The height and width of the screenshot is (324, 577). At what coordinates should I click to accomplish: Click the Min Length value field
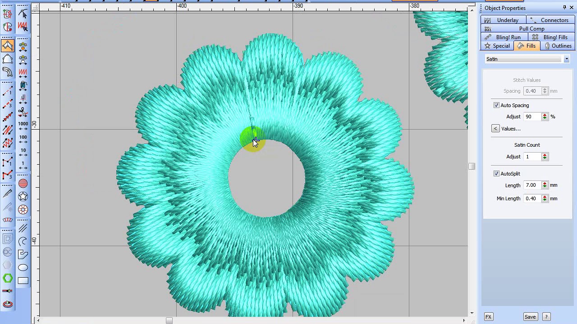tap(533, 198)
